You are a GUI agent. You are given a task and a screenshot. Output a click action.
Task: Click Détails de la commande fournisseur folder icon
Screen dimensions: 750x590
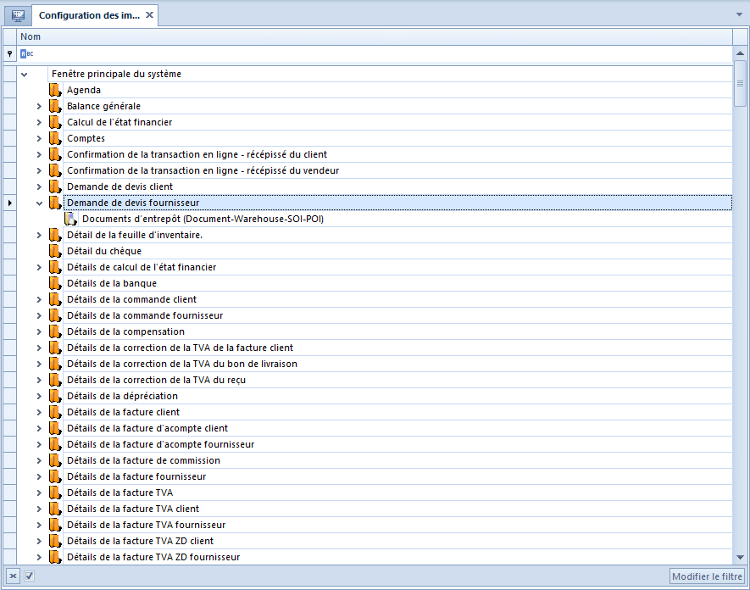click(x=55, y=316)
